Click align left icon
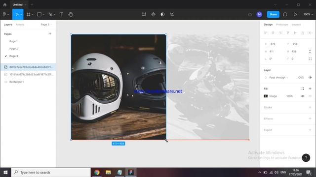Screen dimensions: 316x177 [266, 33]
